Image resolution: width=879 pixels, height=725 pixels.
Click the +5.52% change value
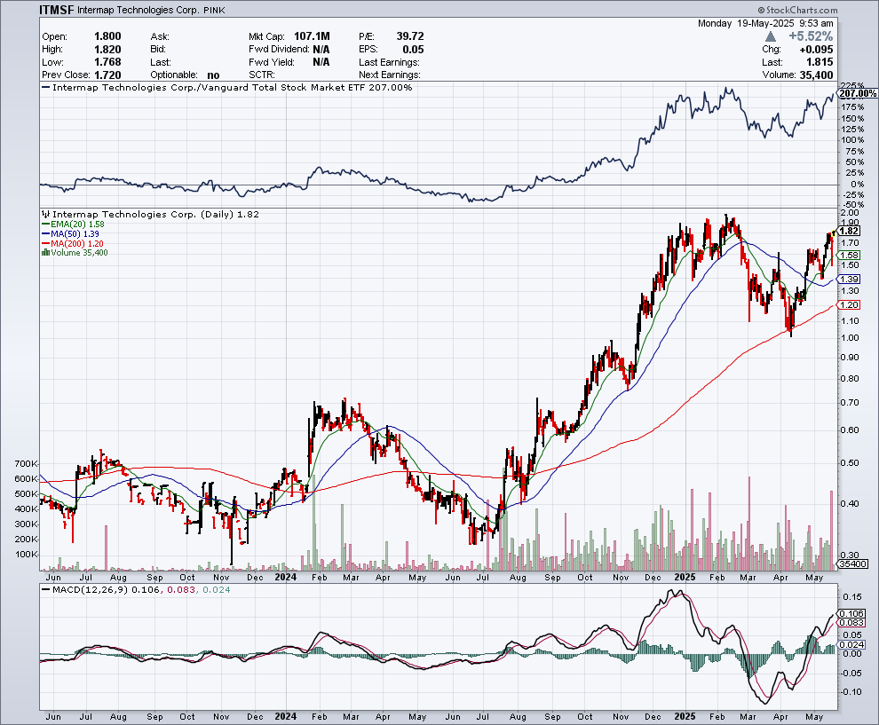tap(811, 36)
